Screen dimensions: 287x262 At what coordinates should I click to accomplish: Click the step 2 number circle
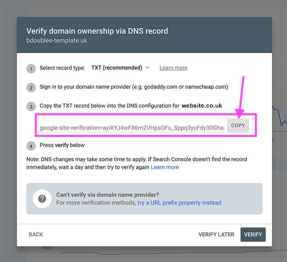point(31,87)
